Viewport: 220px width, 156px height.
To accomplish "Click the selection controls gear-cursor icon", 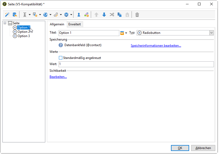I will point(35,15).
